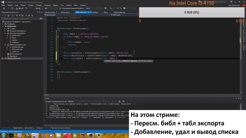
Task: Switch to the Functions.hpp tab
Action: click(50, 12)
